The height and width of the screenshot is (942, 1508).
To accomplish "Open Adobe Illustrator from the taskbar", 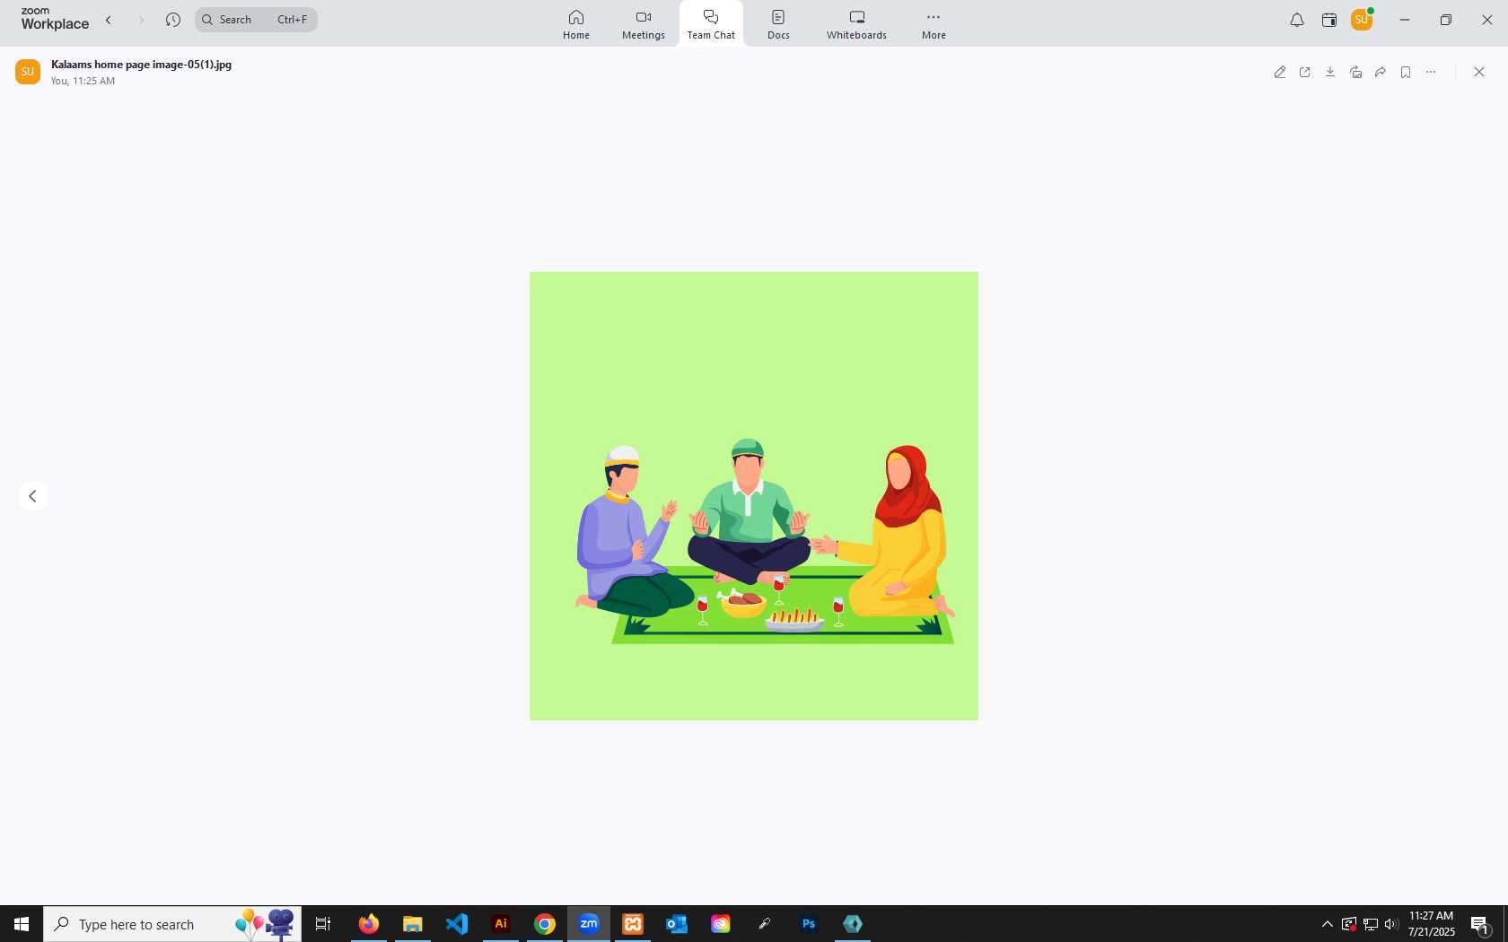I will (501, 924).
